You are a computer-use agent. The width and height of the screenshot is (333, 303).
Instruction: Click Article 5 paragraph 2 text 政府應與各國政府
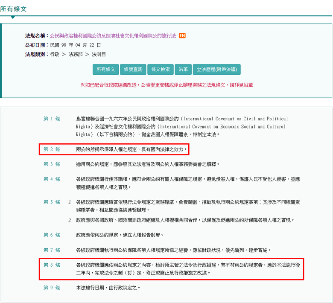[95, 220]
